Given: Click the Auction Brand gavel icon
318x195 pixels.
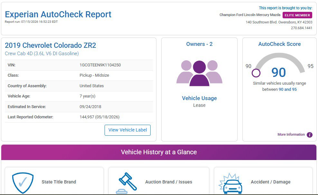Looking at the screenshot, I should [126, 183].
